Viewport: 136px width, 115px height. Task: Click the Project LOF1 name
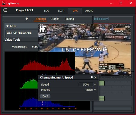[24, 10]
